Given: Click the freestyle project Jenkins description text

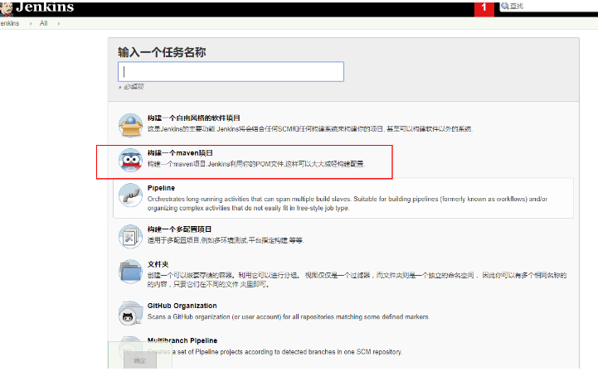Looking at the screenshot, I should tap(310, 129).
